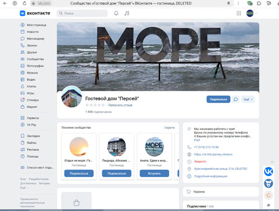Go to Моя страница in sidebar
Viewport: 279px width, 211px height.
37,25
